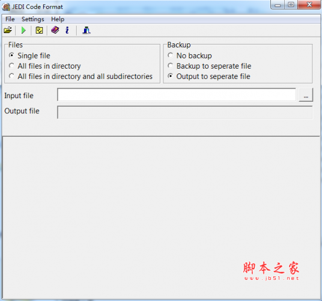The height and width of the screenshot is (301, 322).
Task: Show About info icon
Action: pyautogui.click(x=67, y=30)
